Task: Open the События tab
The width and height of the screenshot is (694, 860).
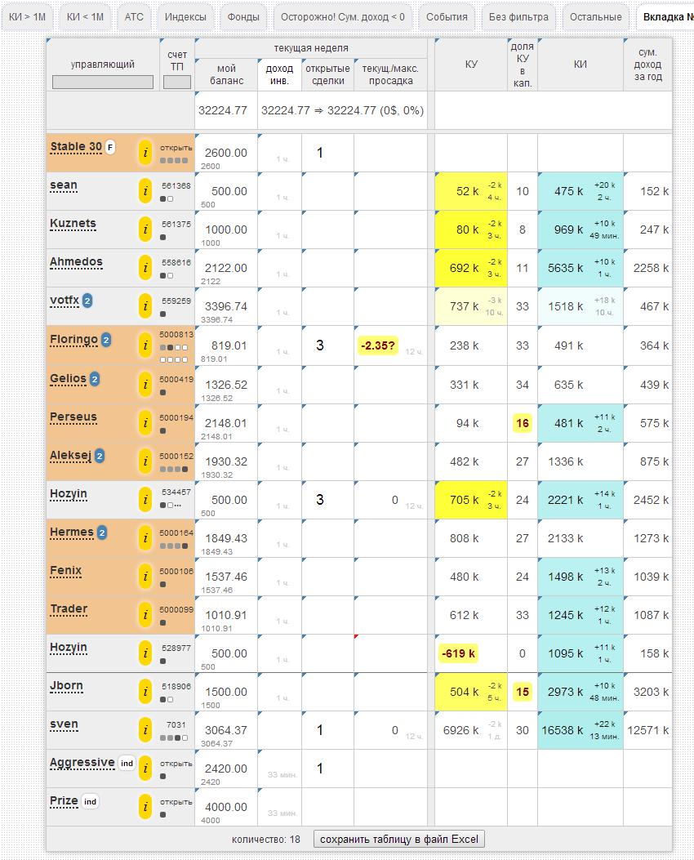Action: 447,17
